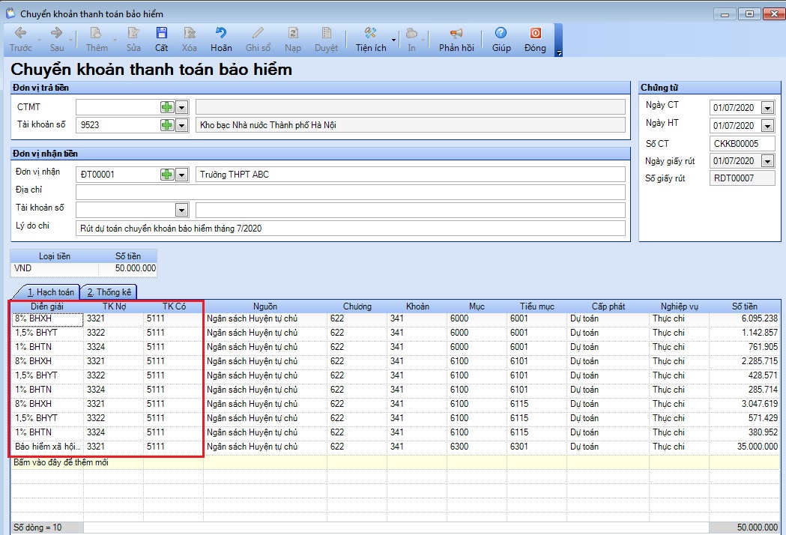The image size is (786, 535).
Task: Click the TK Nợ column header
Action: point(114,306)
